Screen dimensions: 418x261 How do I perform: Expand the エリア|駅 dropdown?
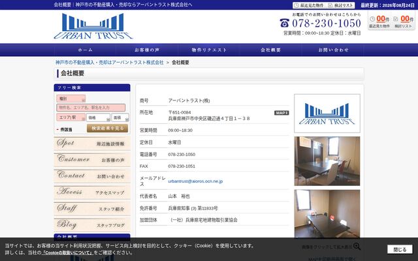tap(71, 117)
